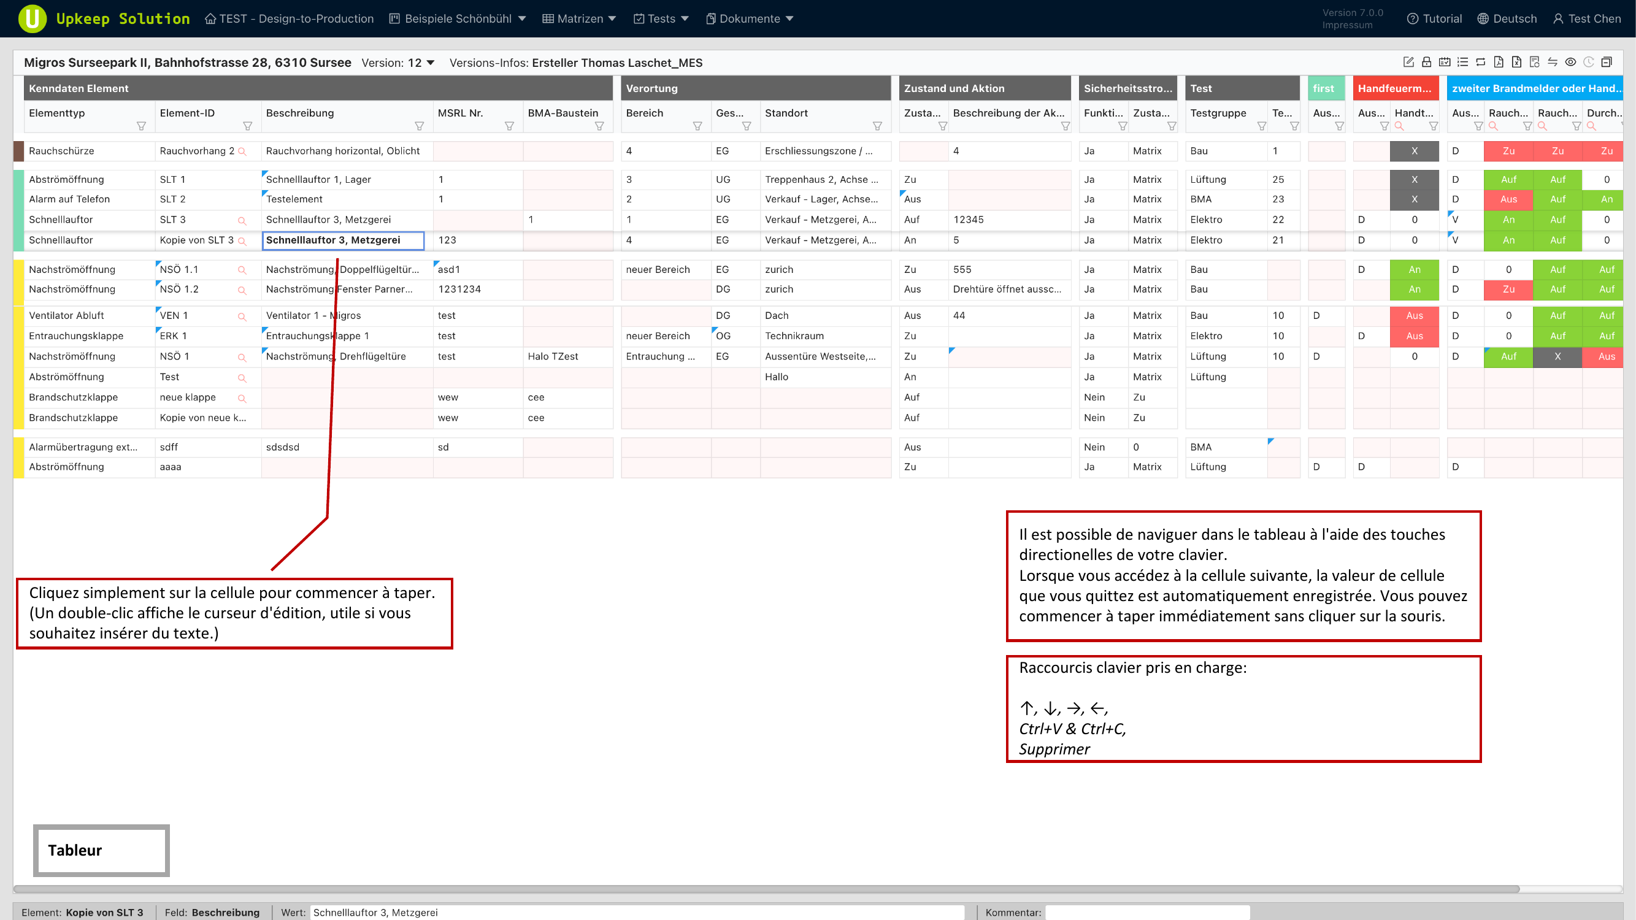Open the Matrizen menu
The height and width of the screenshot is (920, 1636).
(x=579, y=18)
